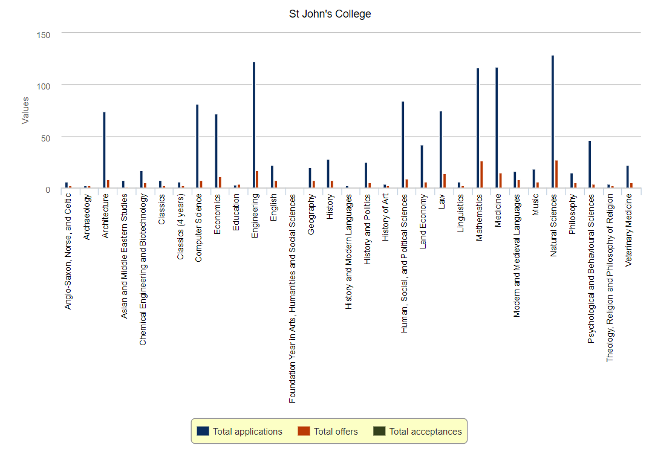Click the 'Foundation Year in Arts, Humanities and Social Sciences' label

(292, 298)
